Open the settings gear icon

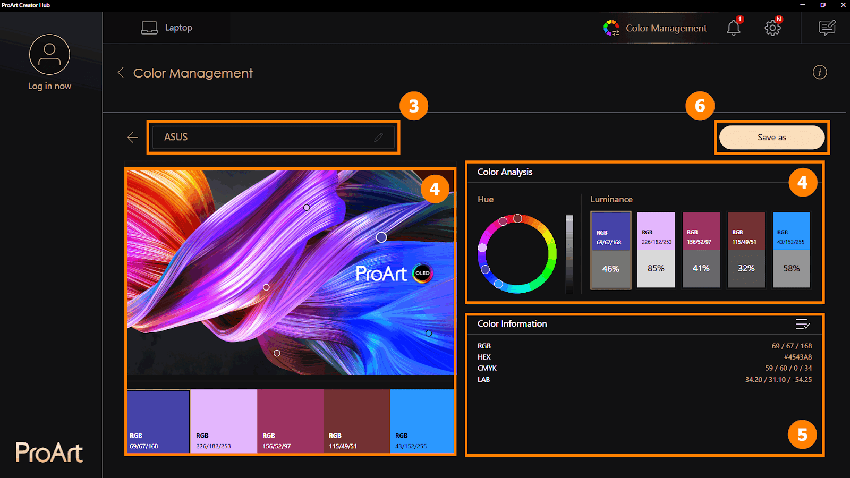click(x=772, y=28)
